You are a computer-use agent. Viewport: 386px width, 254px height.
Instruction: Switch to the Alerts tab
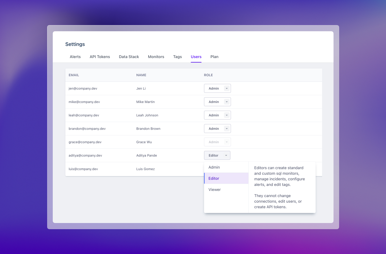coord(75,57)
